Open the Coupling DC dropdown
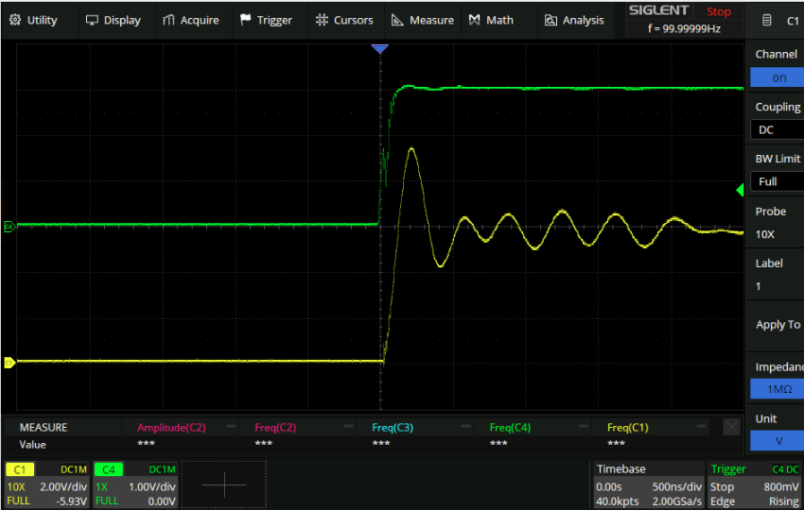This screenshot has height=510, width=804. [x=778, y=129]
